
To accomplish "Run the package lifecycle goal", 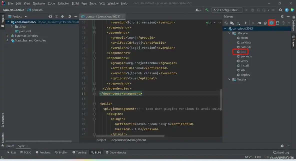I will coord(246,56).
